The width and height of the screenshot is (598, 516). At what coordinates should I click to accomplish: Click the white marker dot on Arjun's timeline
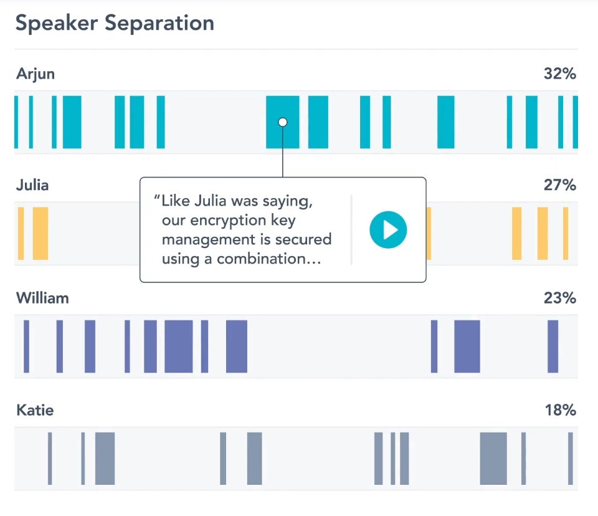click(283, 122)
